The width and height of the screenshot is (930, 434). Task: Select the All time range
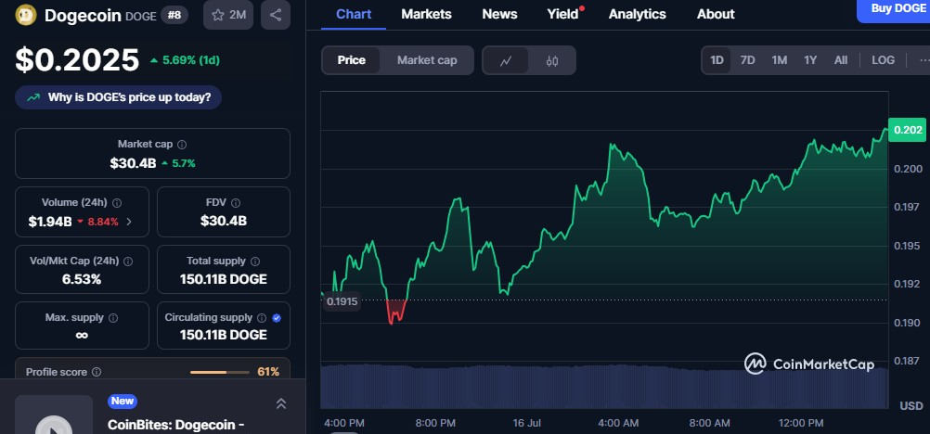click(x=841, y=60)
